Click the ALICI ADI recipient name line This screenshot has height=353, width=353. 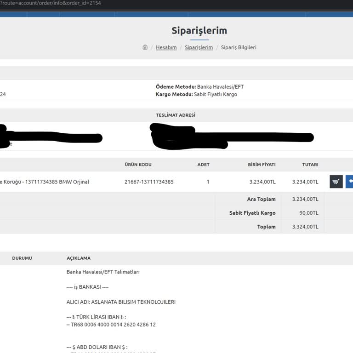click(x=121, y=302)
